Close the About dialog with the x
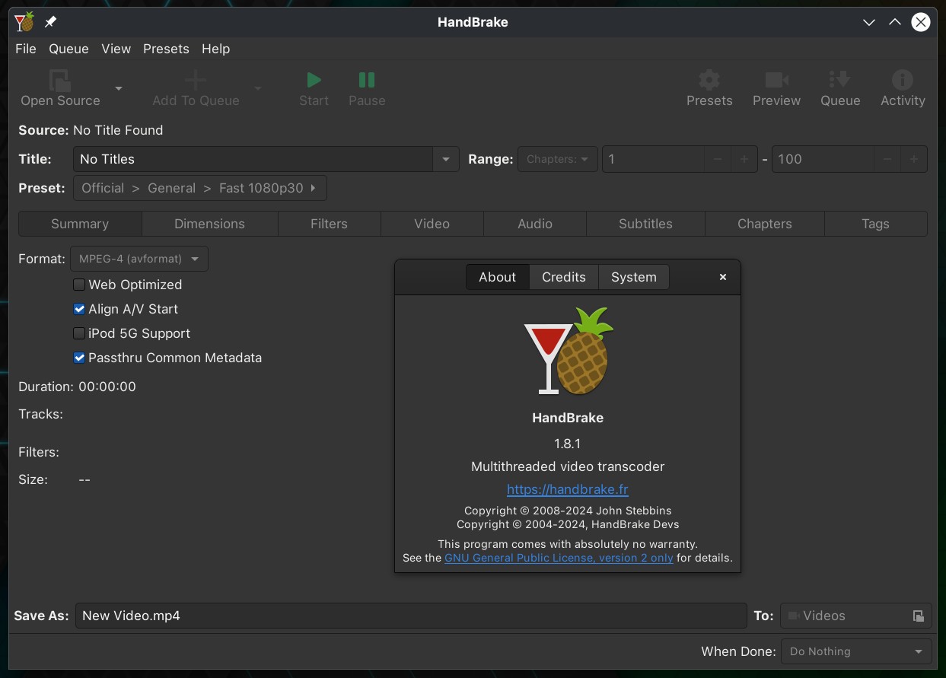Image resolution: width=946 pixels, height=678 pixels. [x=723, y=277]
